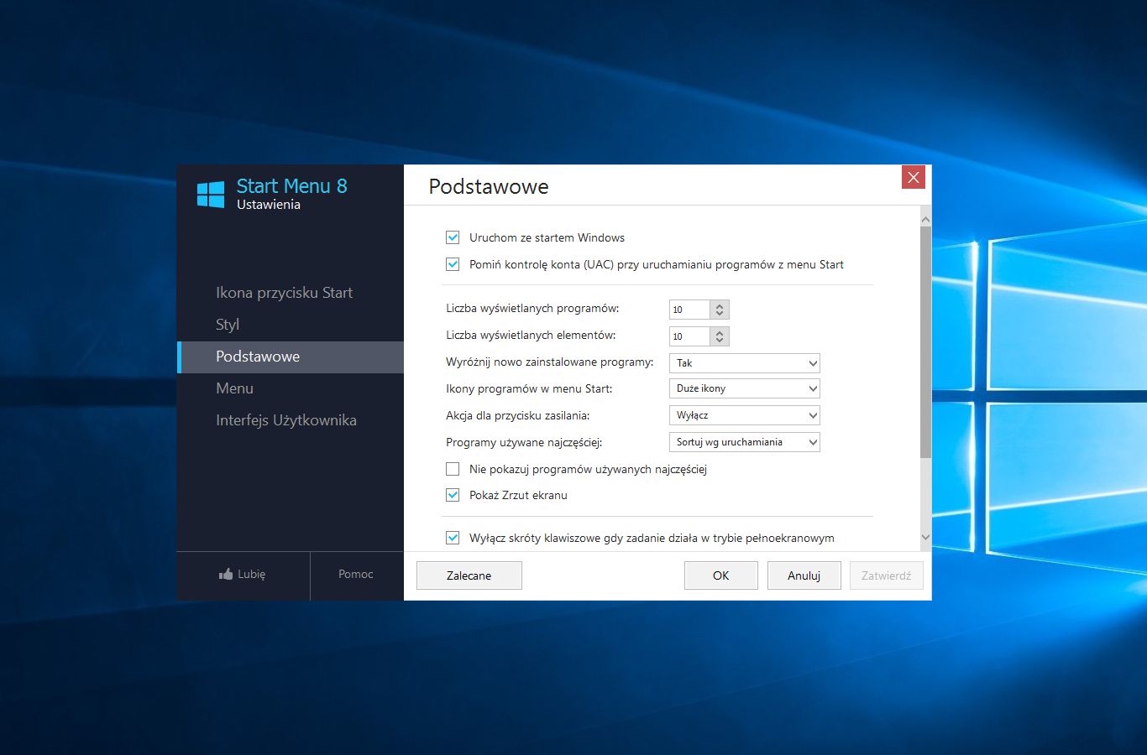Image resolution: width=1147 pixels, height=755 pixels.
Task: Confirm settings with OK button
Action: [x=721, y=575]
